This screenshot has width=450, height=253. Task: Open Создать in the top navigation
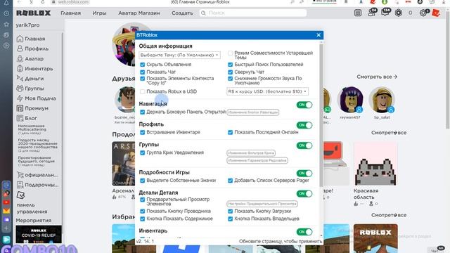click(182, 13)
